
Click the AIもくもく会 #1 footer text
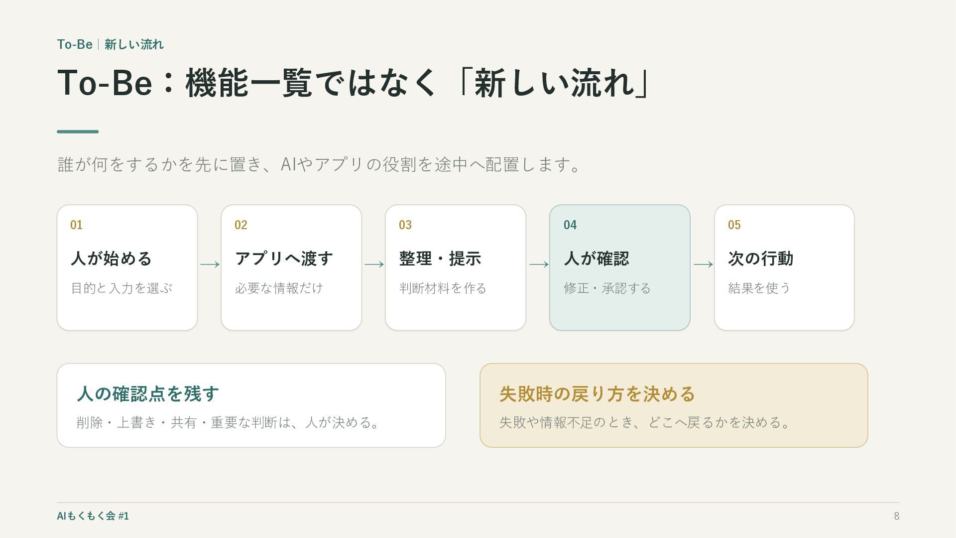tap(93, 516)
